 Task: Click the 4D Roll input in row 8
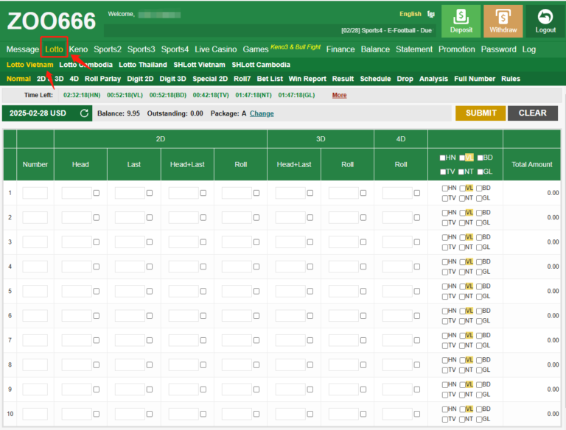(x=397, y=364)
